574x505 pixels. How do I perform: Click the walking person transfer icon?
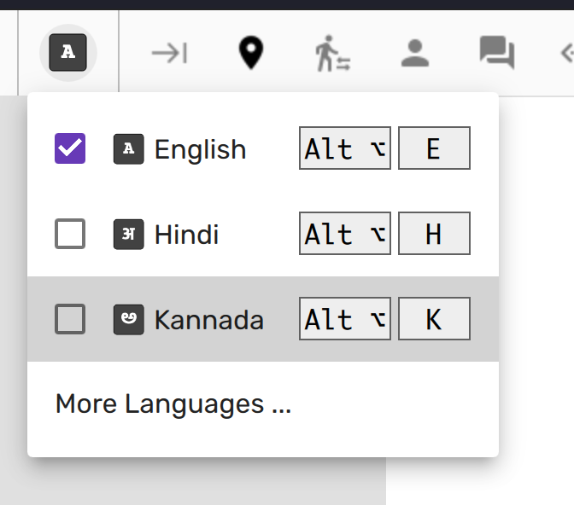tap(332, 54)
